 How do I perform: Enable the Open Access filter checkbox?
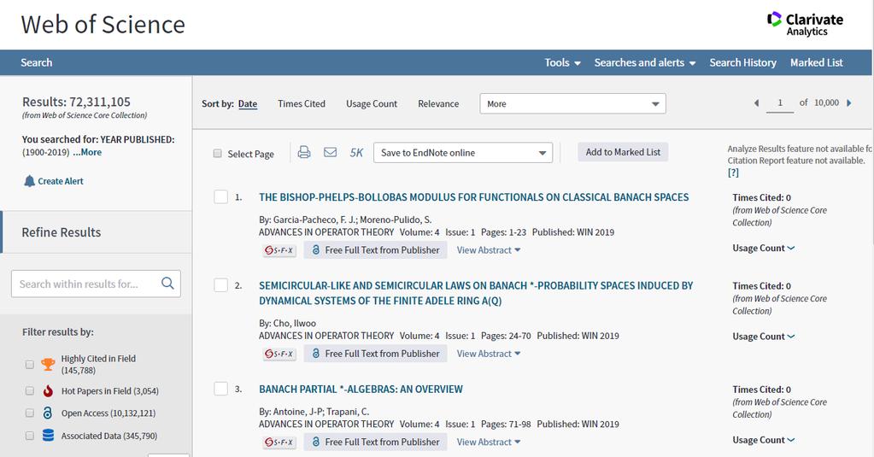pos(30,413)
